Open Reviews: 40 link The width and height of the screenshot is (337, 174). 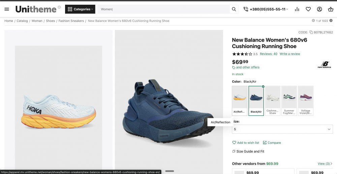click(x=269, y=54)
